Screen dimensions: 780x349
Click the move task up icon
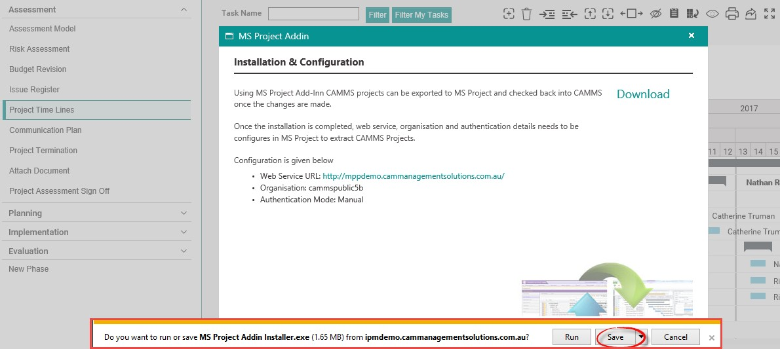click(x=590, y=14)
